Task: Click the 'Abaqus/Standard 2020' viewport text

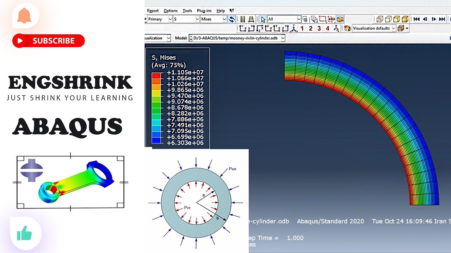Action: 330,221
